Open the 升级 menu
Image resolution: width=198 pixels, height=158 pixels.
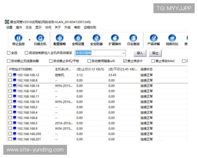[67, 27]
